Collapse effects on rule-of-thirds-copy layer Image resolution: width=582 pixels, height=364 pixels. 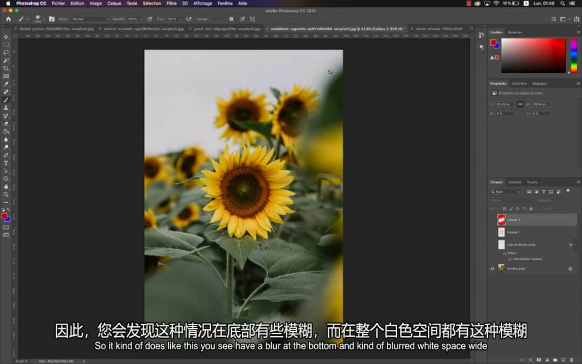[576, 244]
